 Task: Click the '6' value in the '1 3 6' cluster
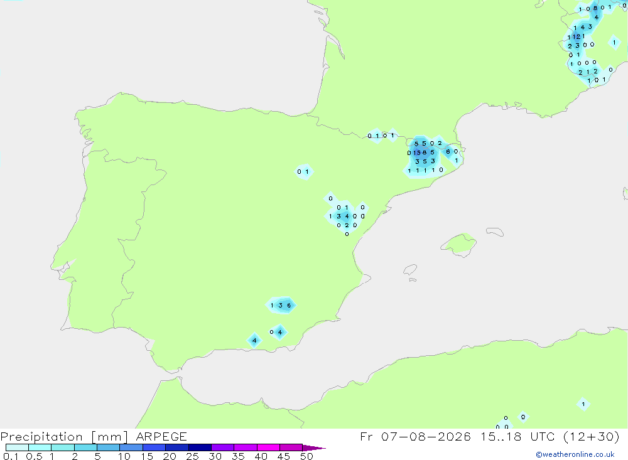coord(289,306)
